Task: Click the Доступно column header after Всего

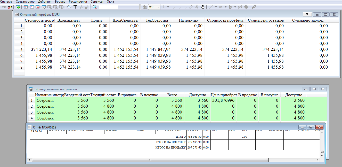Action: coord(197,95)
